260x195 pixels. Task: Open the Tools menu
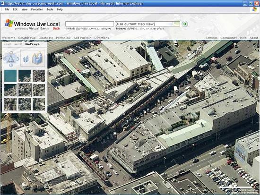(x=50, y=9)
